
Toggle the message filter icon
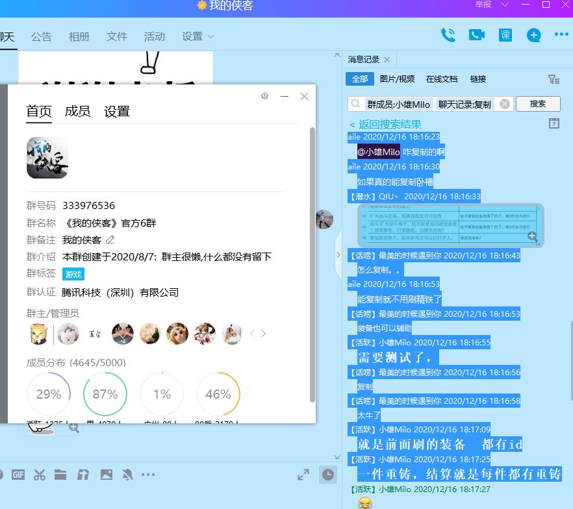pyautogui.click(x=554, y=79)
